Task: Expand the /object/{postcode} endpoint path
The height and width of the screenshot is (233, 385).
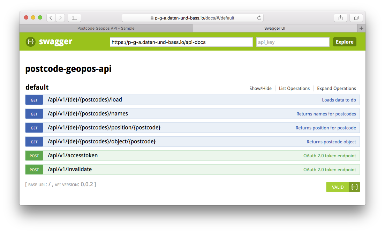Action: [x=101, y=142]
